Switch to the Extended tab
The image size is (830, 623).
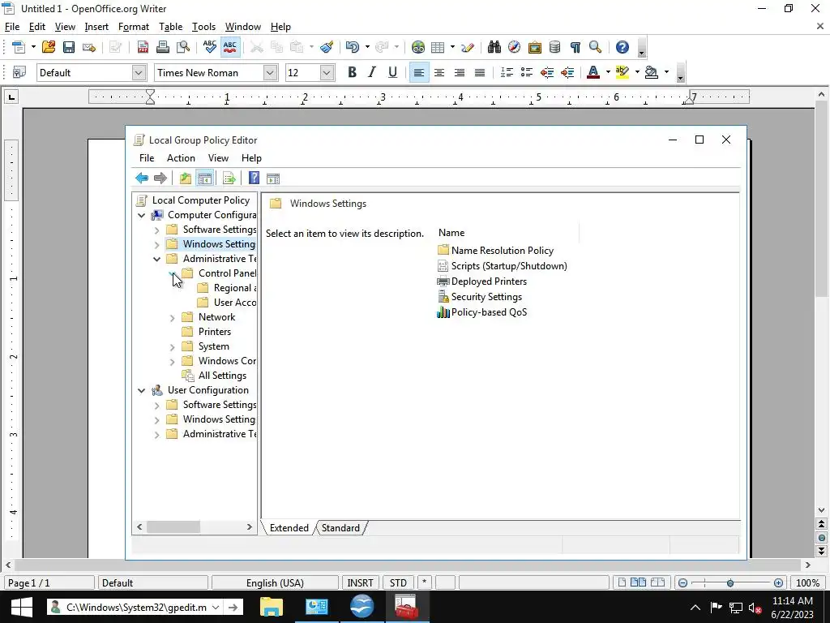(x=289, y=527)
